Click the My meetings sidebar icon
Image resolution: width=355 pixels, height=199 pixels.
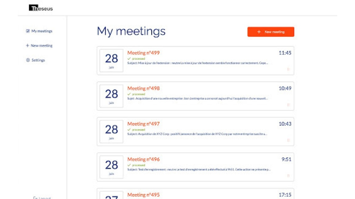(x=28, y=31)
